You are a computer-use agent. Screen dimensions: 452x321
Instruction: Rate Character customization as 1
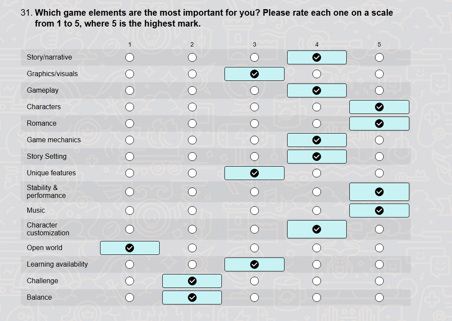[130, 229]
